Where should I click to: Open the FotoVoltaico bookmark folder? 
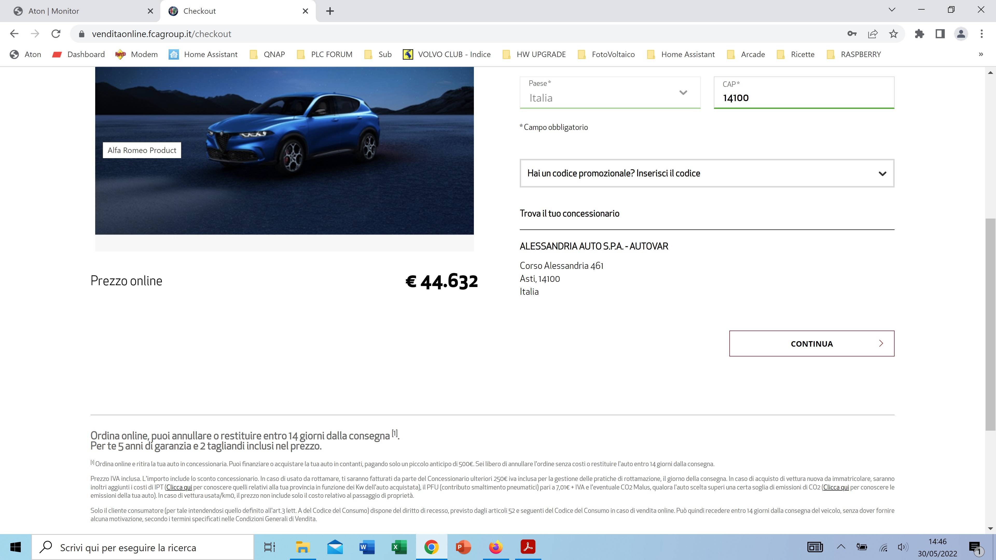(x=606, y=54)
